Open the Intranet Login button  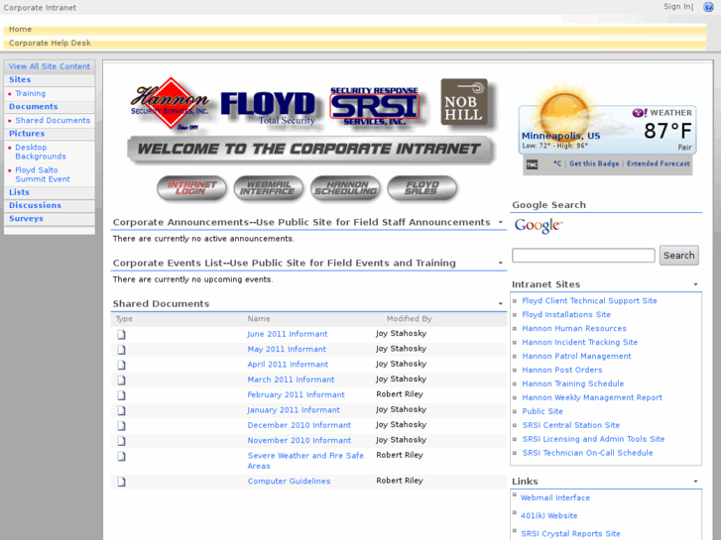click(x=191, y=188)
